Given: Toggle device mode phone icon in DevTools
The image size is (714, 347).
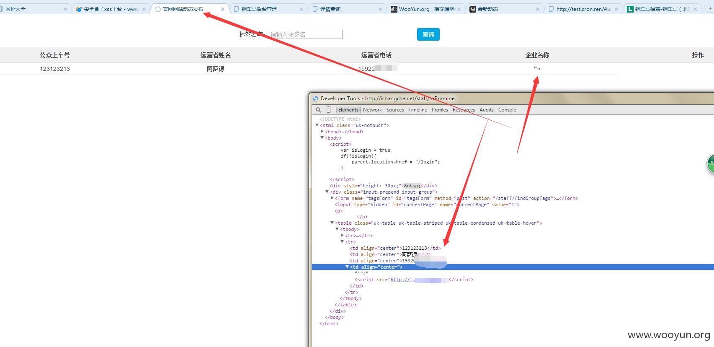Looking at the screenshot, I should tap(328, 110).
